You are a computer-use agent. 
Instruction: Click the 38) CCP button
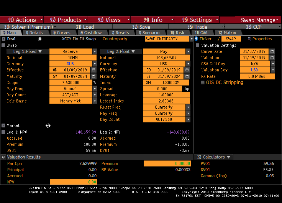pyautogui.click(x=254, y=26)
